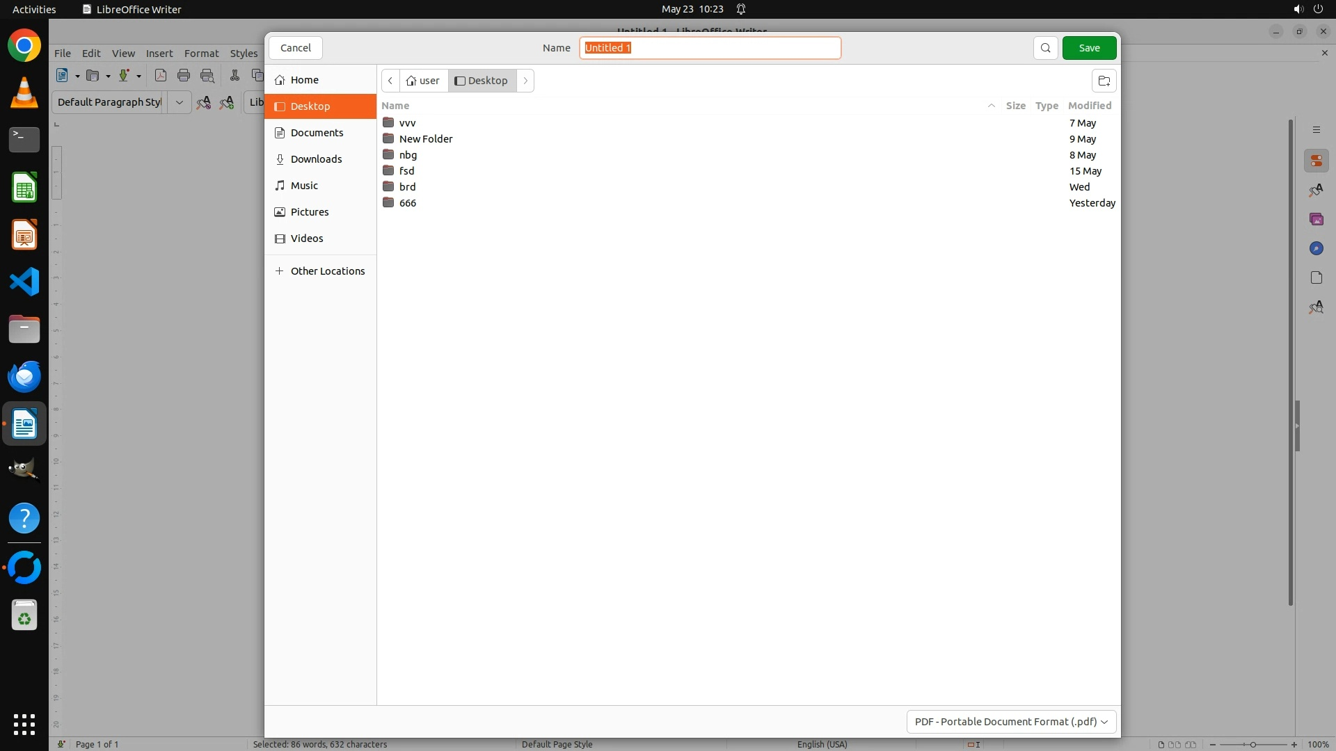Viewport: 1336px width, 751px height.
Task: Open the paragraph style dropdown arrow
Action: tap(179, 102)
